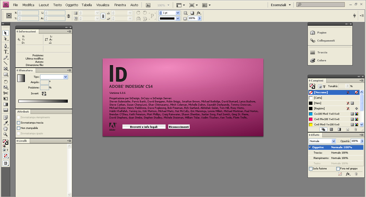Select the Direct Selection tool
The width and height of the screenshot is (366, 197).
(6, 39)
